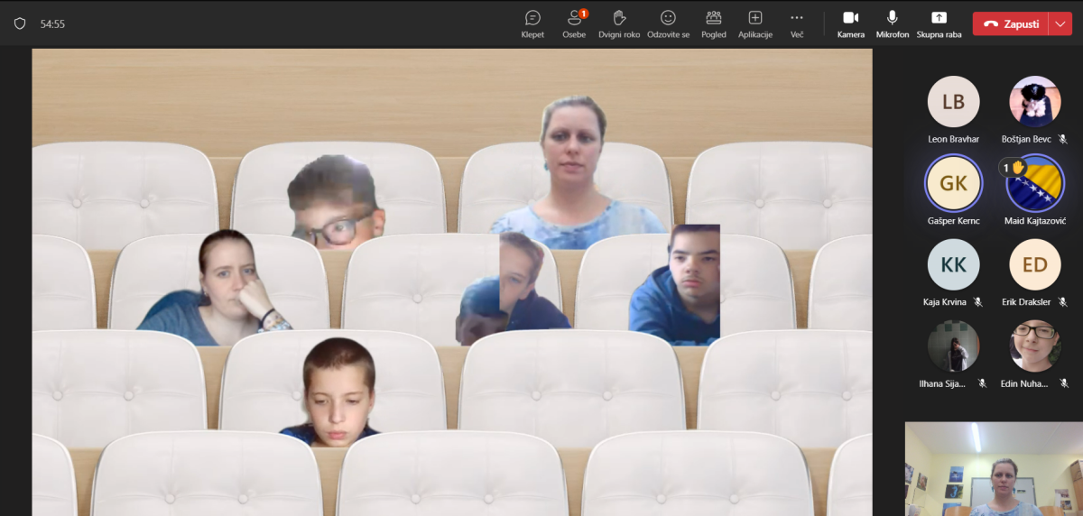Open the Klepet chat panel
The height and width of the screenshot is (516, 1083).
pos(532,24)
